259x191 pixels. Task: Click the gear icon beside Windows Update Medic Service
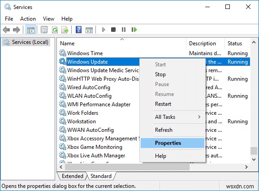(63, 70)
